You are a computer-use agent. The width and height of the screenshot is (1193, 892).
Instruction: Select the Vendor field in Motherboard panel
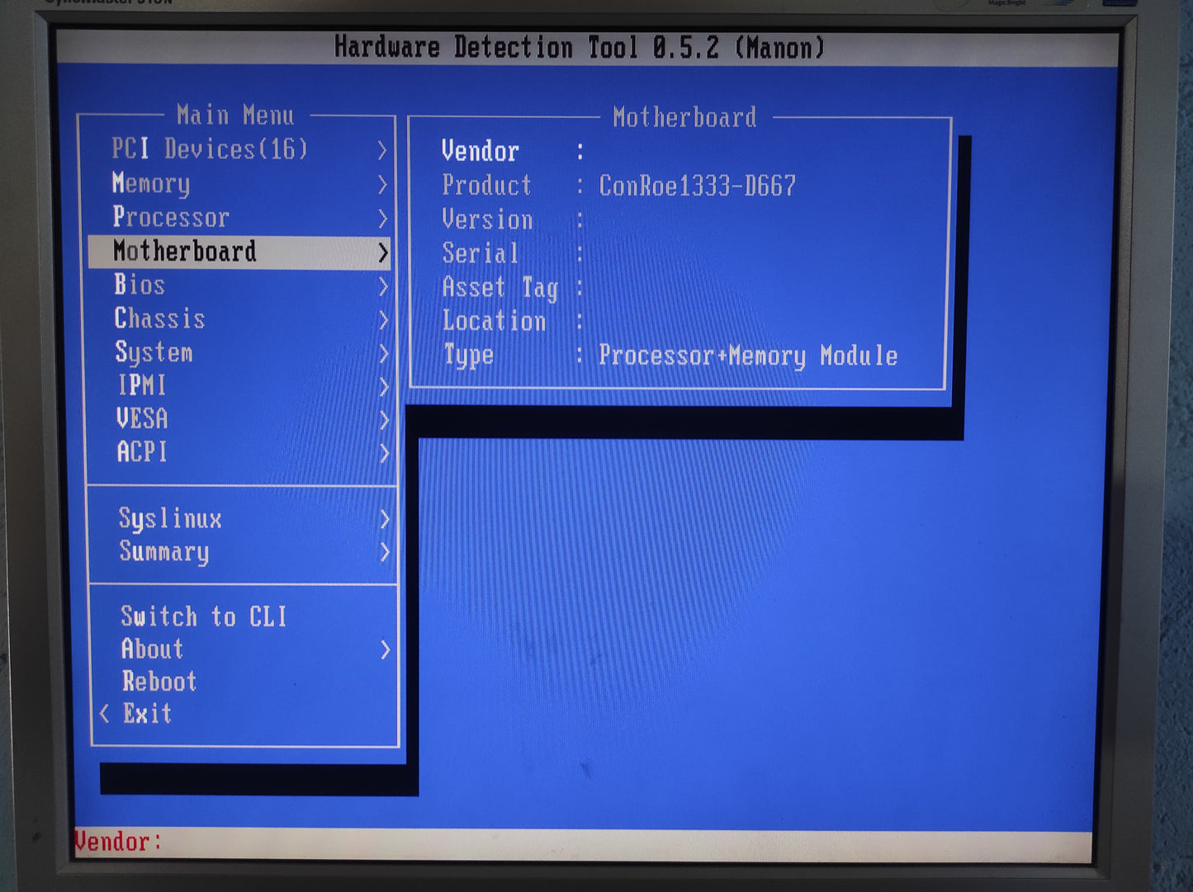(480, 152)
